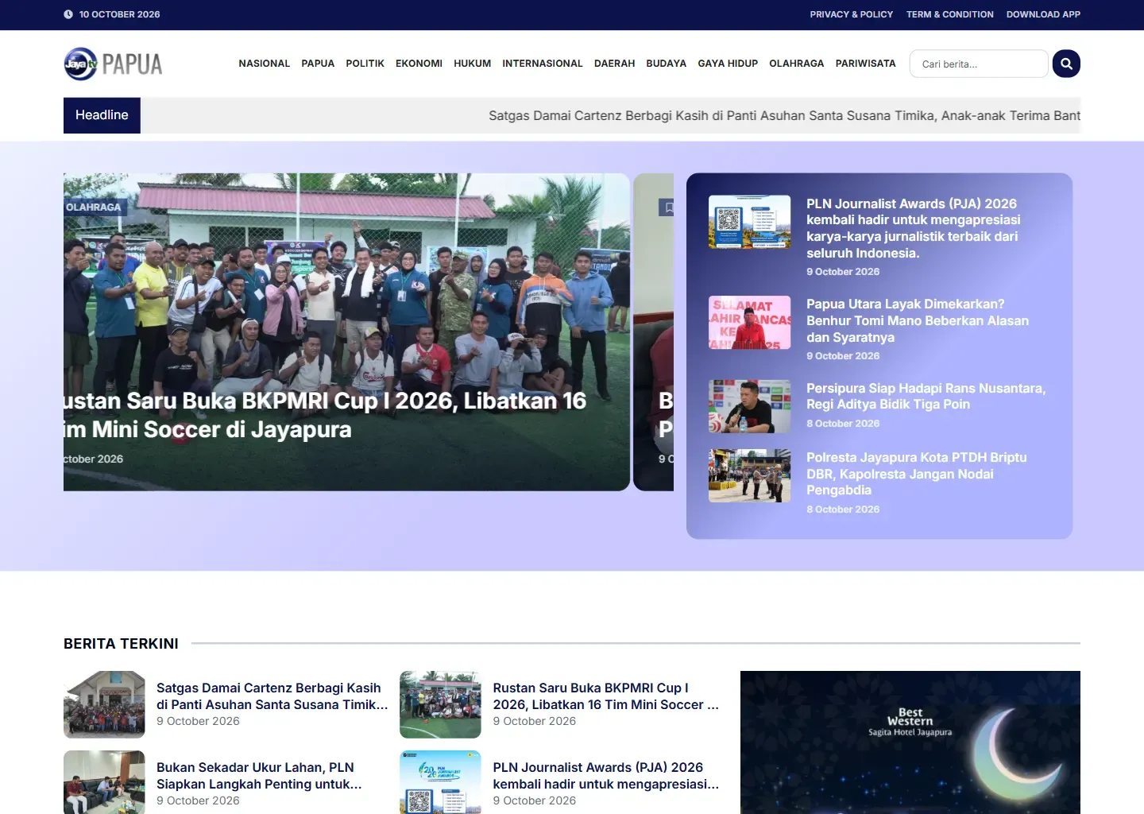Click the OLAHRAGA tag on the slider

click(x=94, y=207)
